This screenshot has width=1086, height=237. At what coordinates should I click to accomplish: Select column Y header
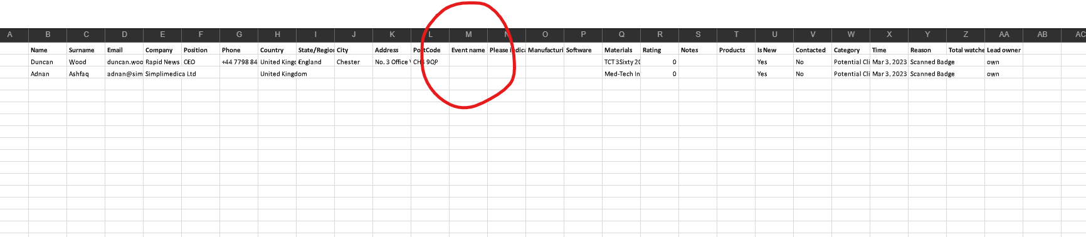pos(927,34)
